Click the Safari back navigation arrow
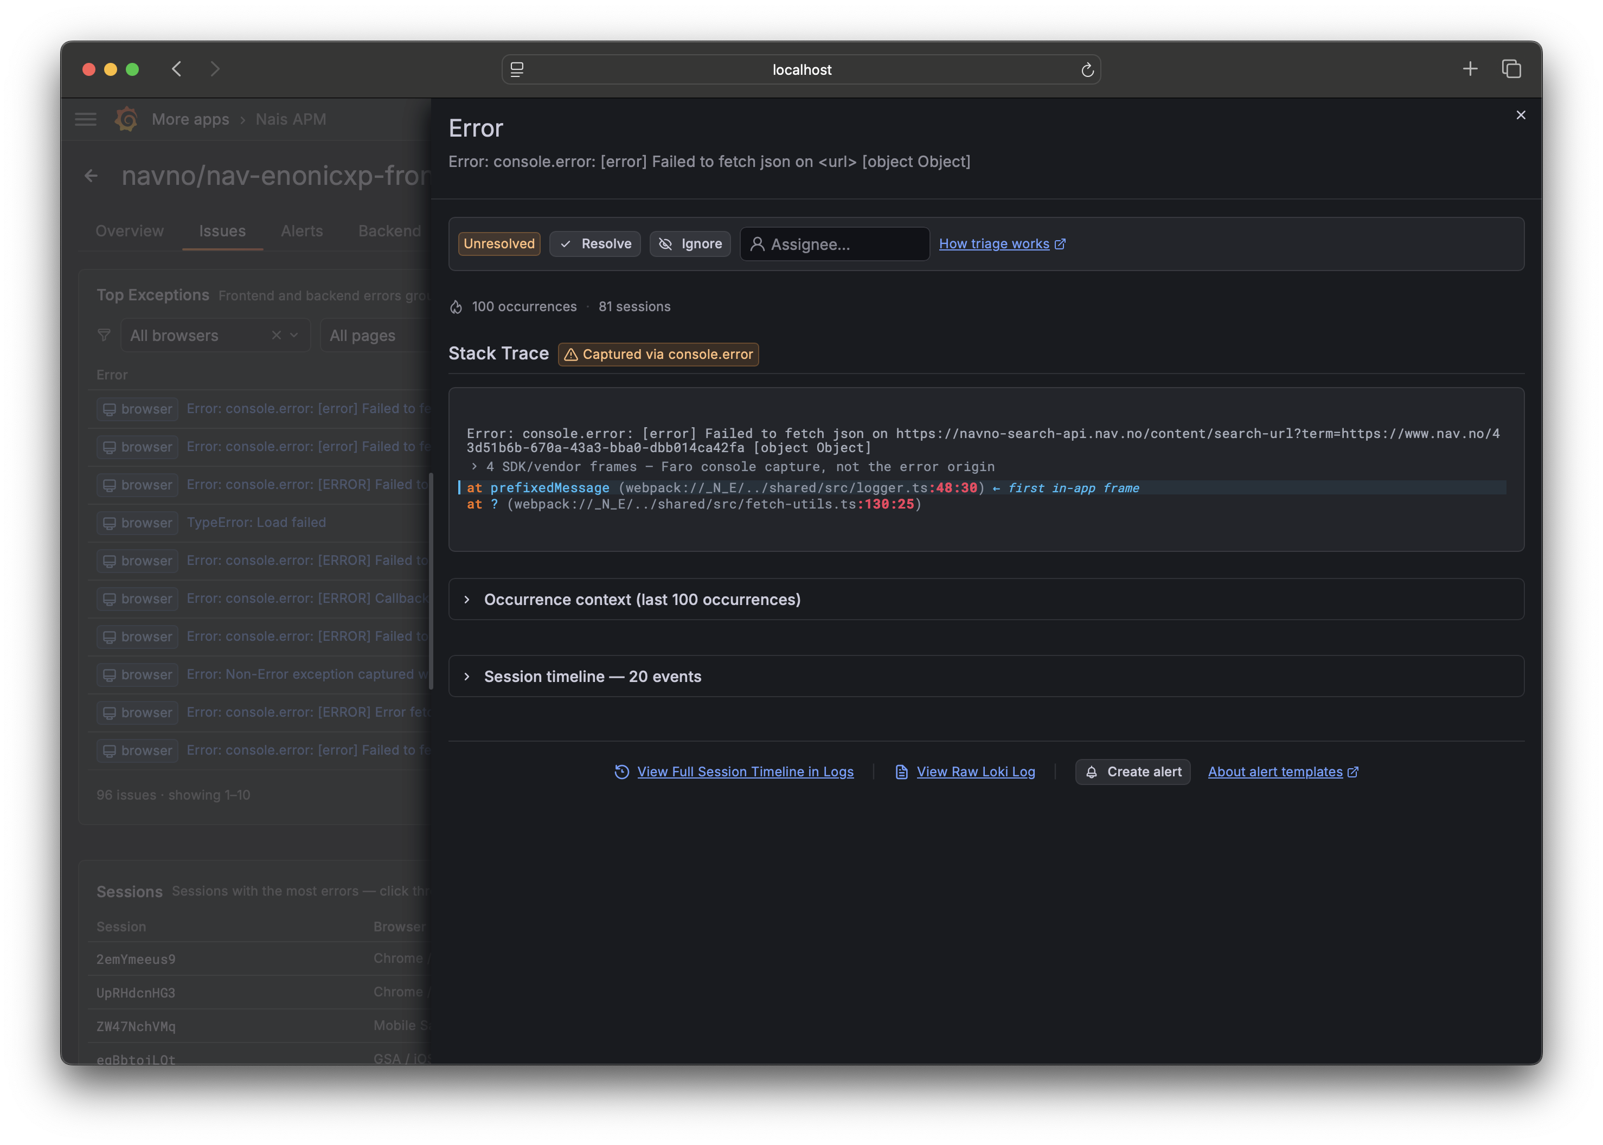This screenshot has height=1145, width=1603. click(x=176, y=69)
